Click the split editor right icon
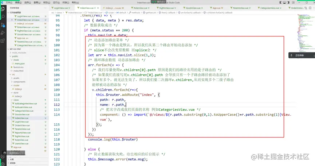 310,8
